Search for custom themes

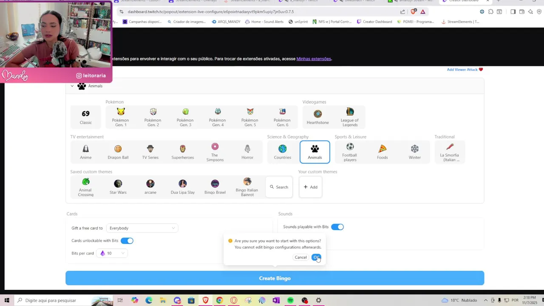[279, 187]
